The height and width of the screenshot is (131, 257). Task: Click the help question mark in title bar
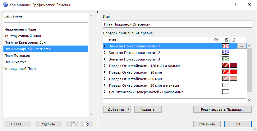point(236,5)
